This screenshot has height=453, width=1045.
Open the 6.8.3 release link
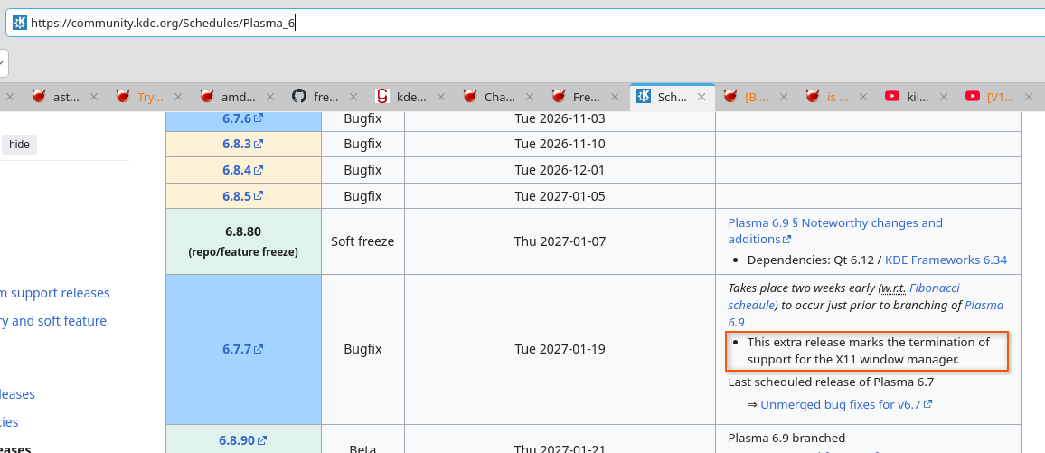tap(242, 144)
